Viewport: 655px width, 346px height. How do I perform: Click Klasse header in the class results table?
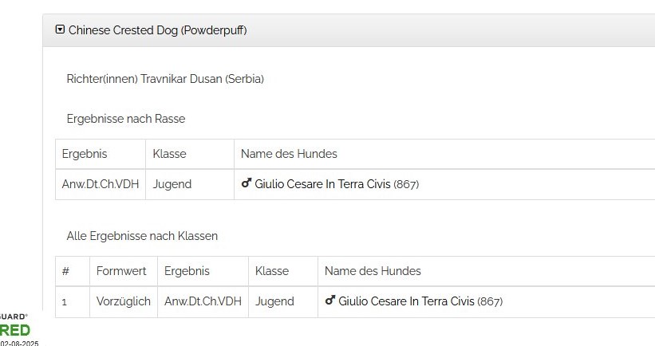271,271
